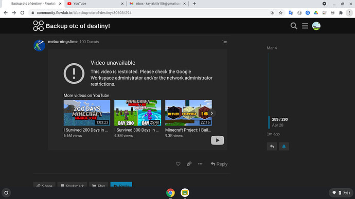Select the Backup otc of destiny tab
The image size is (355, 199).
tap(33, 4)
